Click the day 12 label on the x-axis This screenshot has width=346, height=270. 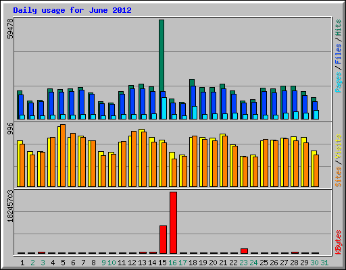(132, 263)
